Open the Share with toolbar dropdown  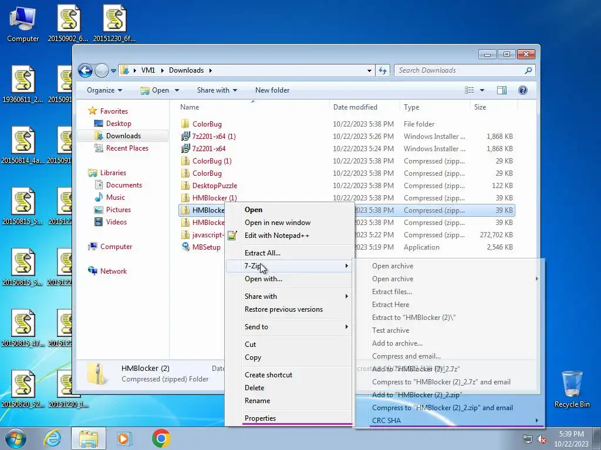pyautogui.click(x=217, y=90)
